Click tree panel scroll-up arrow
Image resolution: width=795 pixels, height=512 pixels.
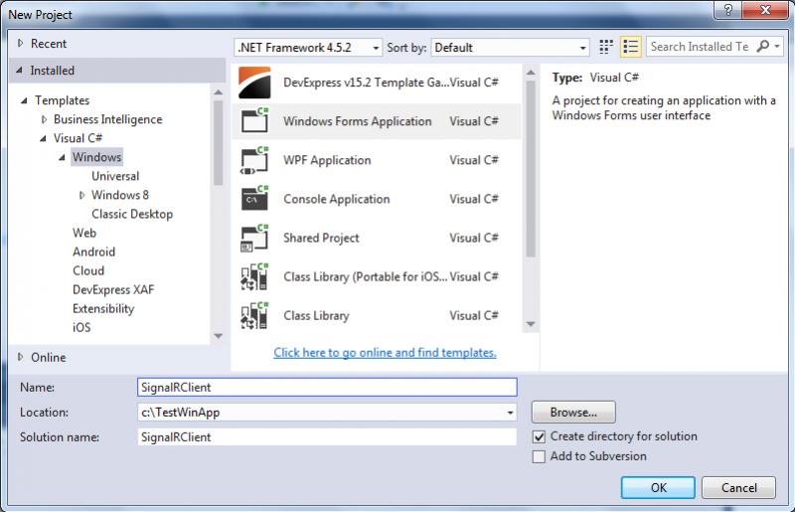click(x=219, y=92)
